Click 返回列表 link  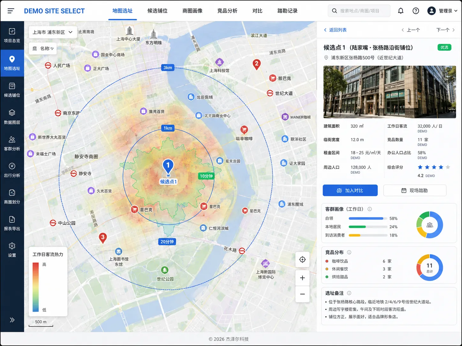tap(335, 30)
